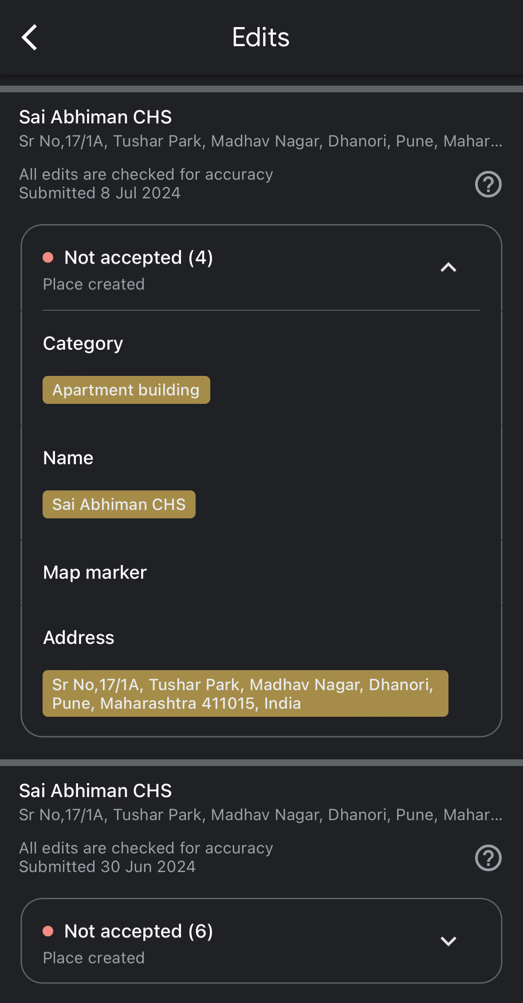Collapse the Not accepted (4) chevron

click(x=448, y=267)
